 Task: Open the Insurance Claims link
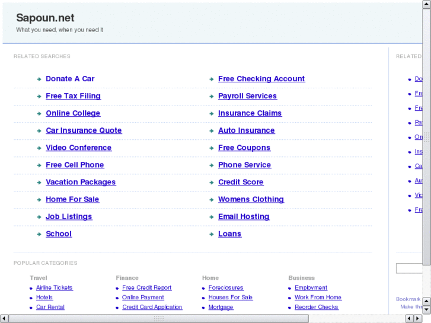pos(250,113)
